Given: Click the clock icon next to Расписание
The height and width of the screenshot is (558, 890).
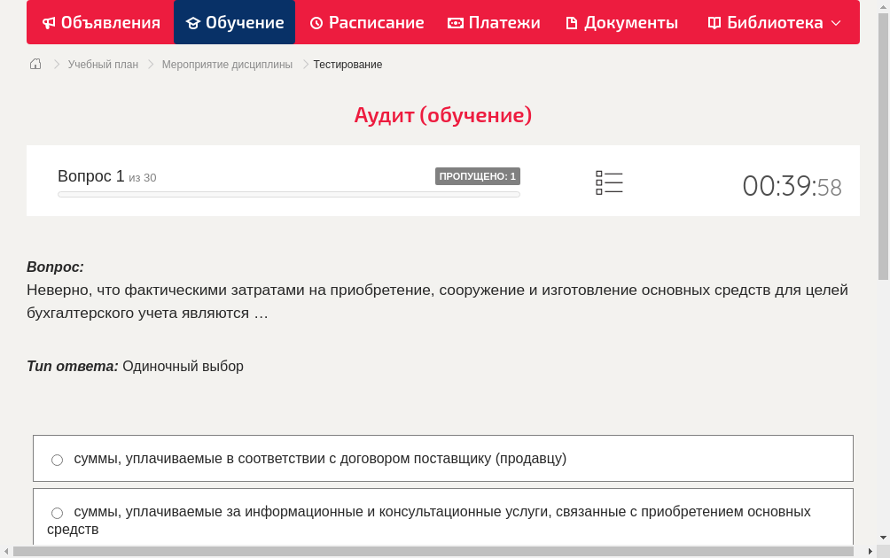Looking at the screenshot, I should point(316,22).
